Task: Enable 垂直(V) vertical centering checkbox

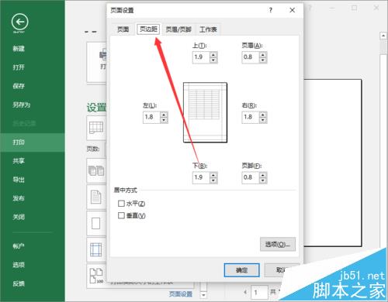Action: click(121, 215)
